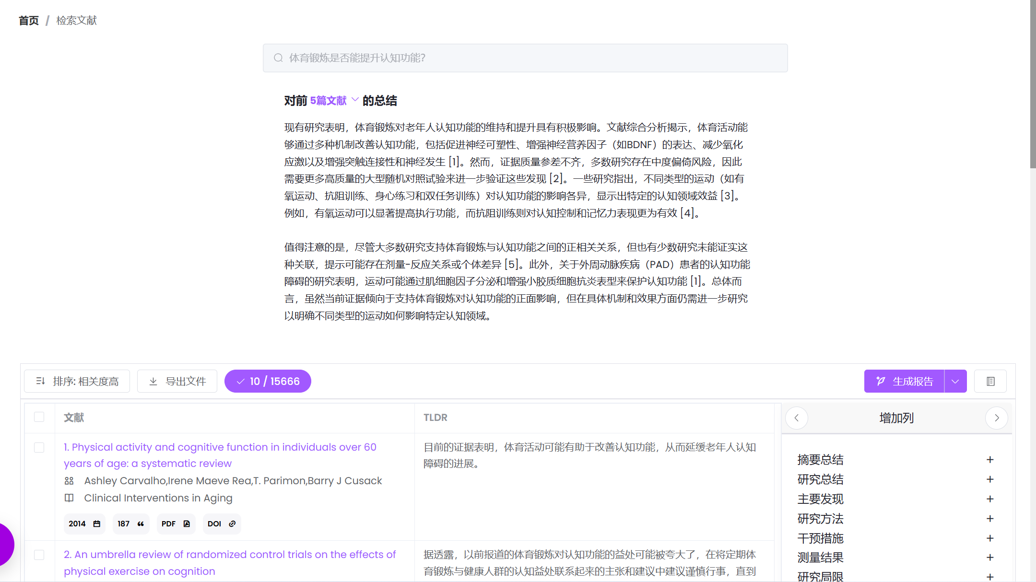The image size is (1036, 582).
Task: Click the calendar icon in the 2014 badge
Action: [x=96, y=524]
